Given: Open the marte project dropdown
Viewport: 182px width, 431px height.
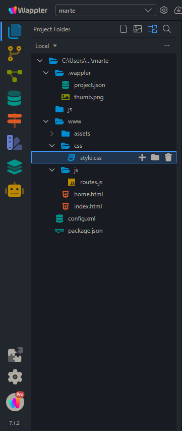Looking at the screenshot, I should (106, 11).
